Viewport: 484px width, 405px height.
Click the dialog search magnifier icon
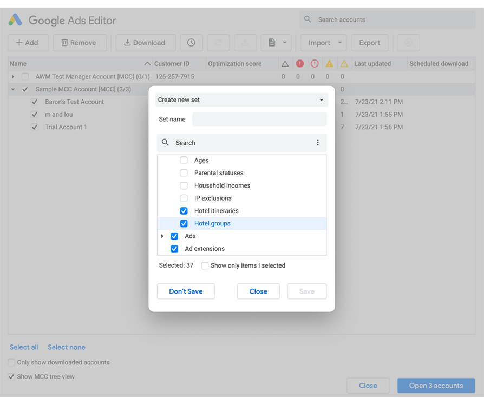(166, 142)
